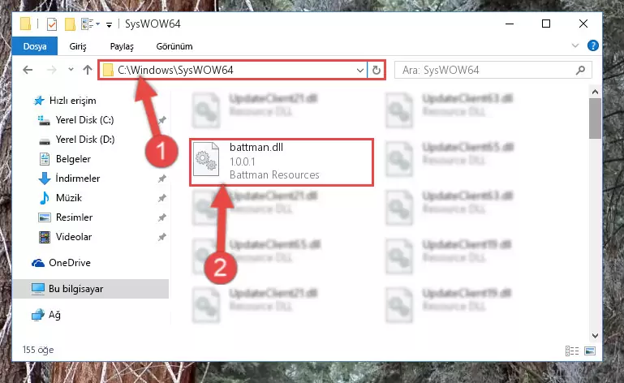Open the Dosya menu tab

(35, 46)
